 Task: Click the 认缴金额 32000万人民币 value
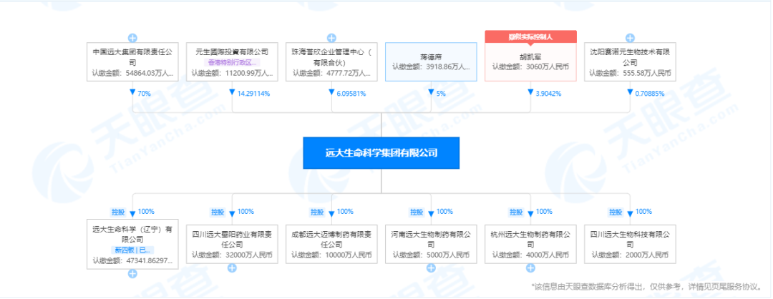pyautogui.click(x=232, y=255)
